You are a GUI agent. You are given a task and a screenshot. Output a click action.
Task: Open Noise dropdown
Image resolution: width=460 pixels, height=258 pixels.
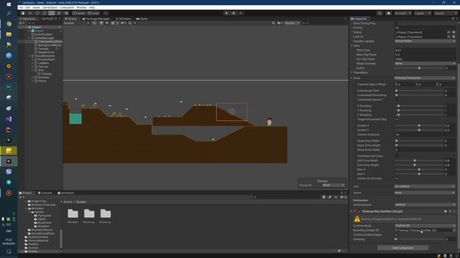coord(425,193)
